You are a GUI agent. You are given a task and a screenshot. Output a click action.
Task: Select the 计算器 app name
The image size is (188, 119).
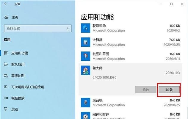97,40
